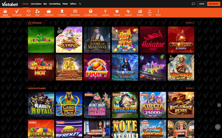222x138 pixels.
Task: Expand the More categories menu
Action: (x=158, y=13)
